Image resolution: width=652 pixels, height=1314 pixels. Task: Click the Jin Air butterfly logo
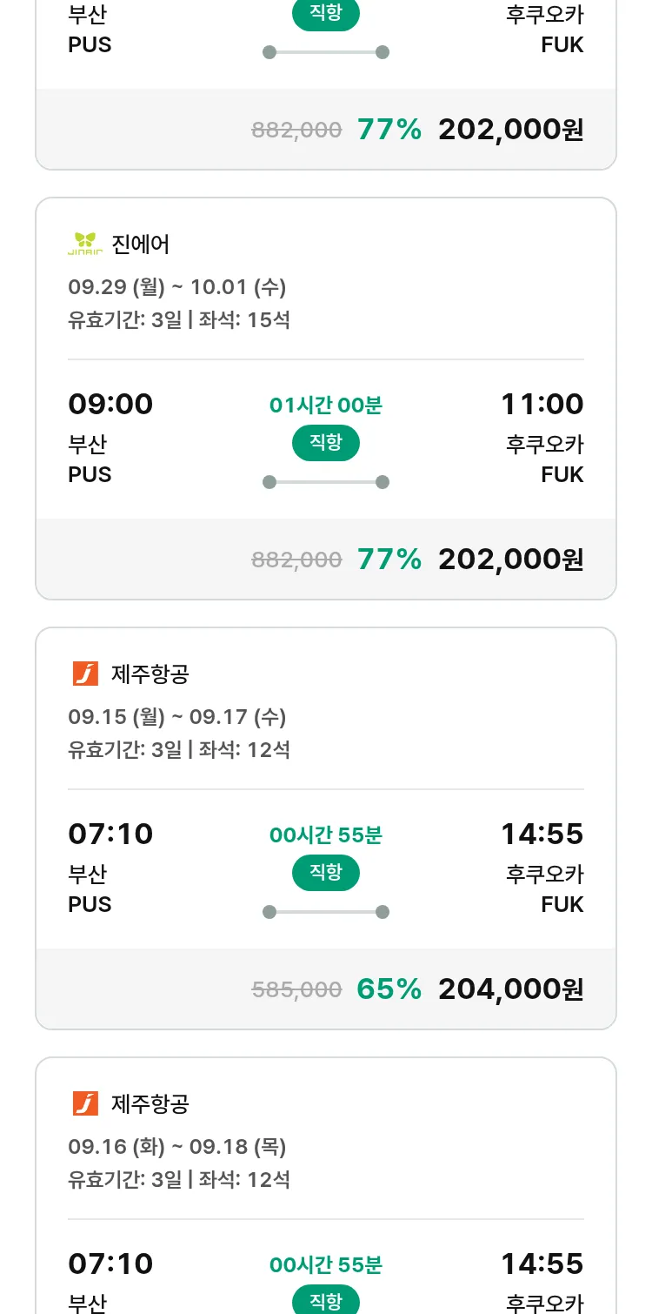pos(85,244)
